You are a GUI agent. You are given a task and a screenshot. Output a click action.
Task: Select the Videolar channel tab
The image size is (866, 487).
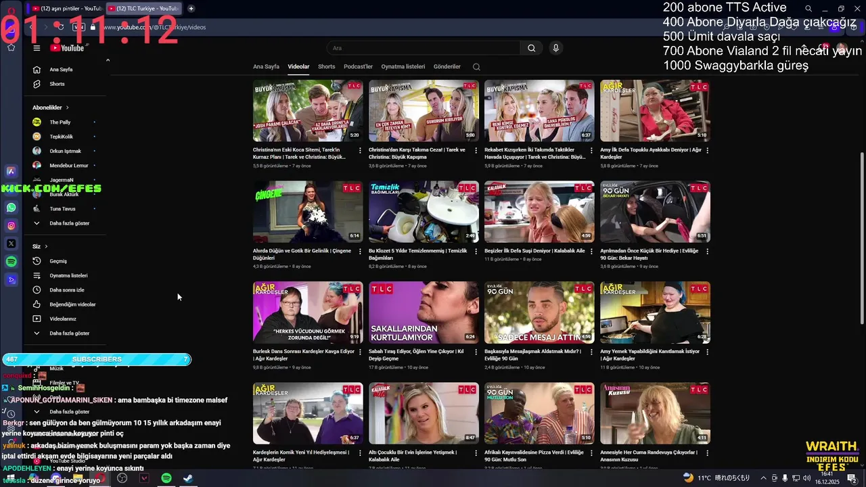coord(298,67)
